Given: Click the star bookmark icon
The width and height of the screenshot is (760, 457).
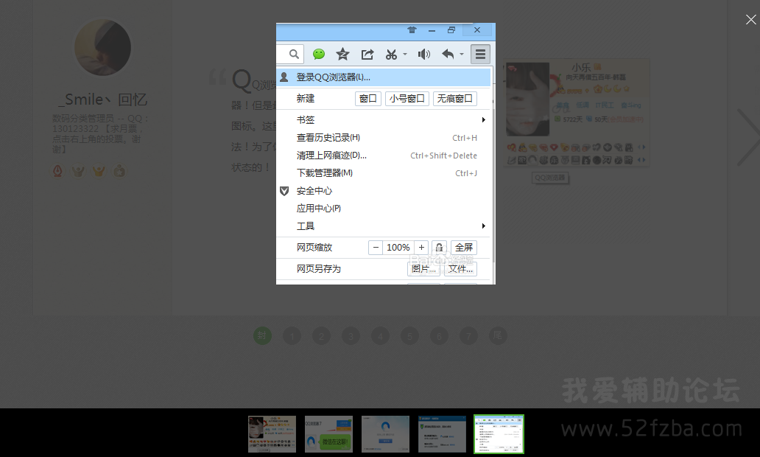Looking at the screenshot, I should (342, 55).
